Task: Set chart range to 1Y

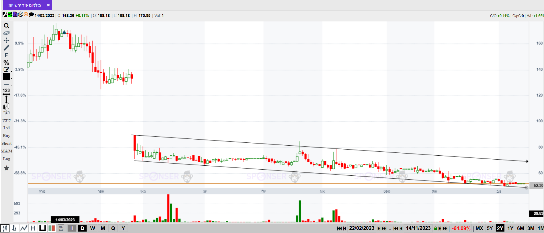Action: click(x=510, y=228)
